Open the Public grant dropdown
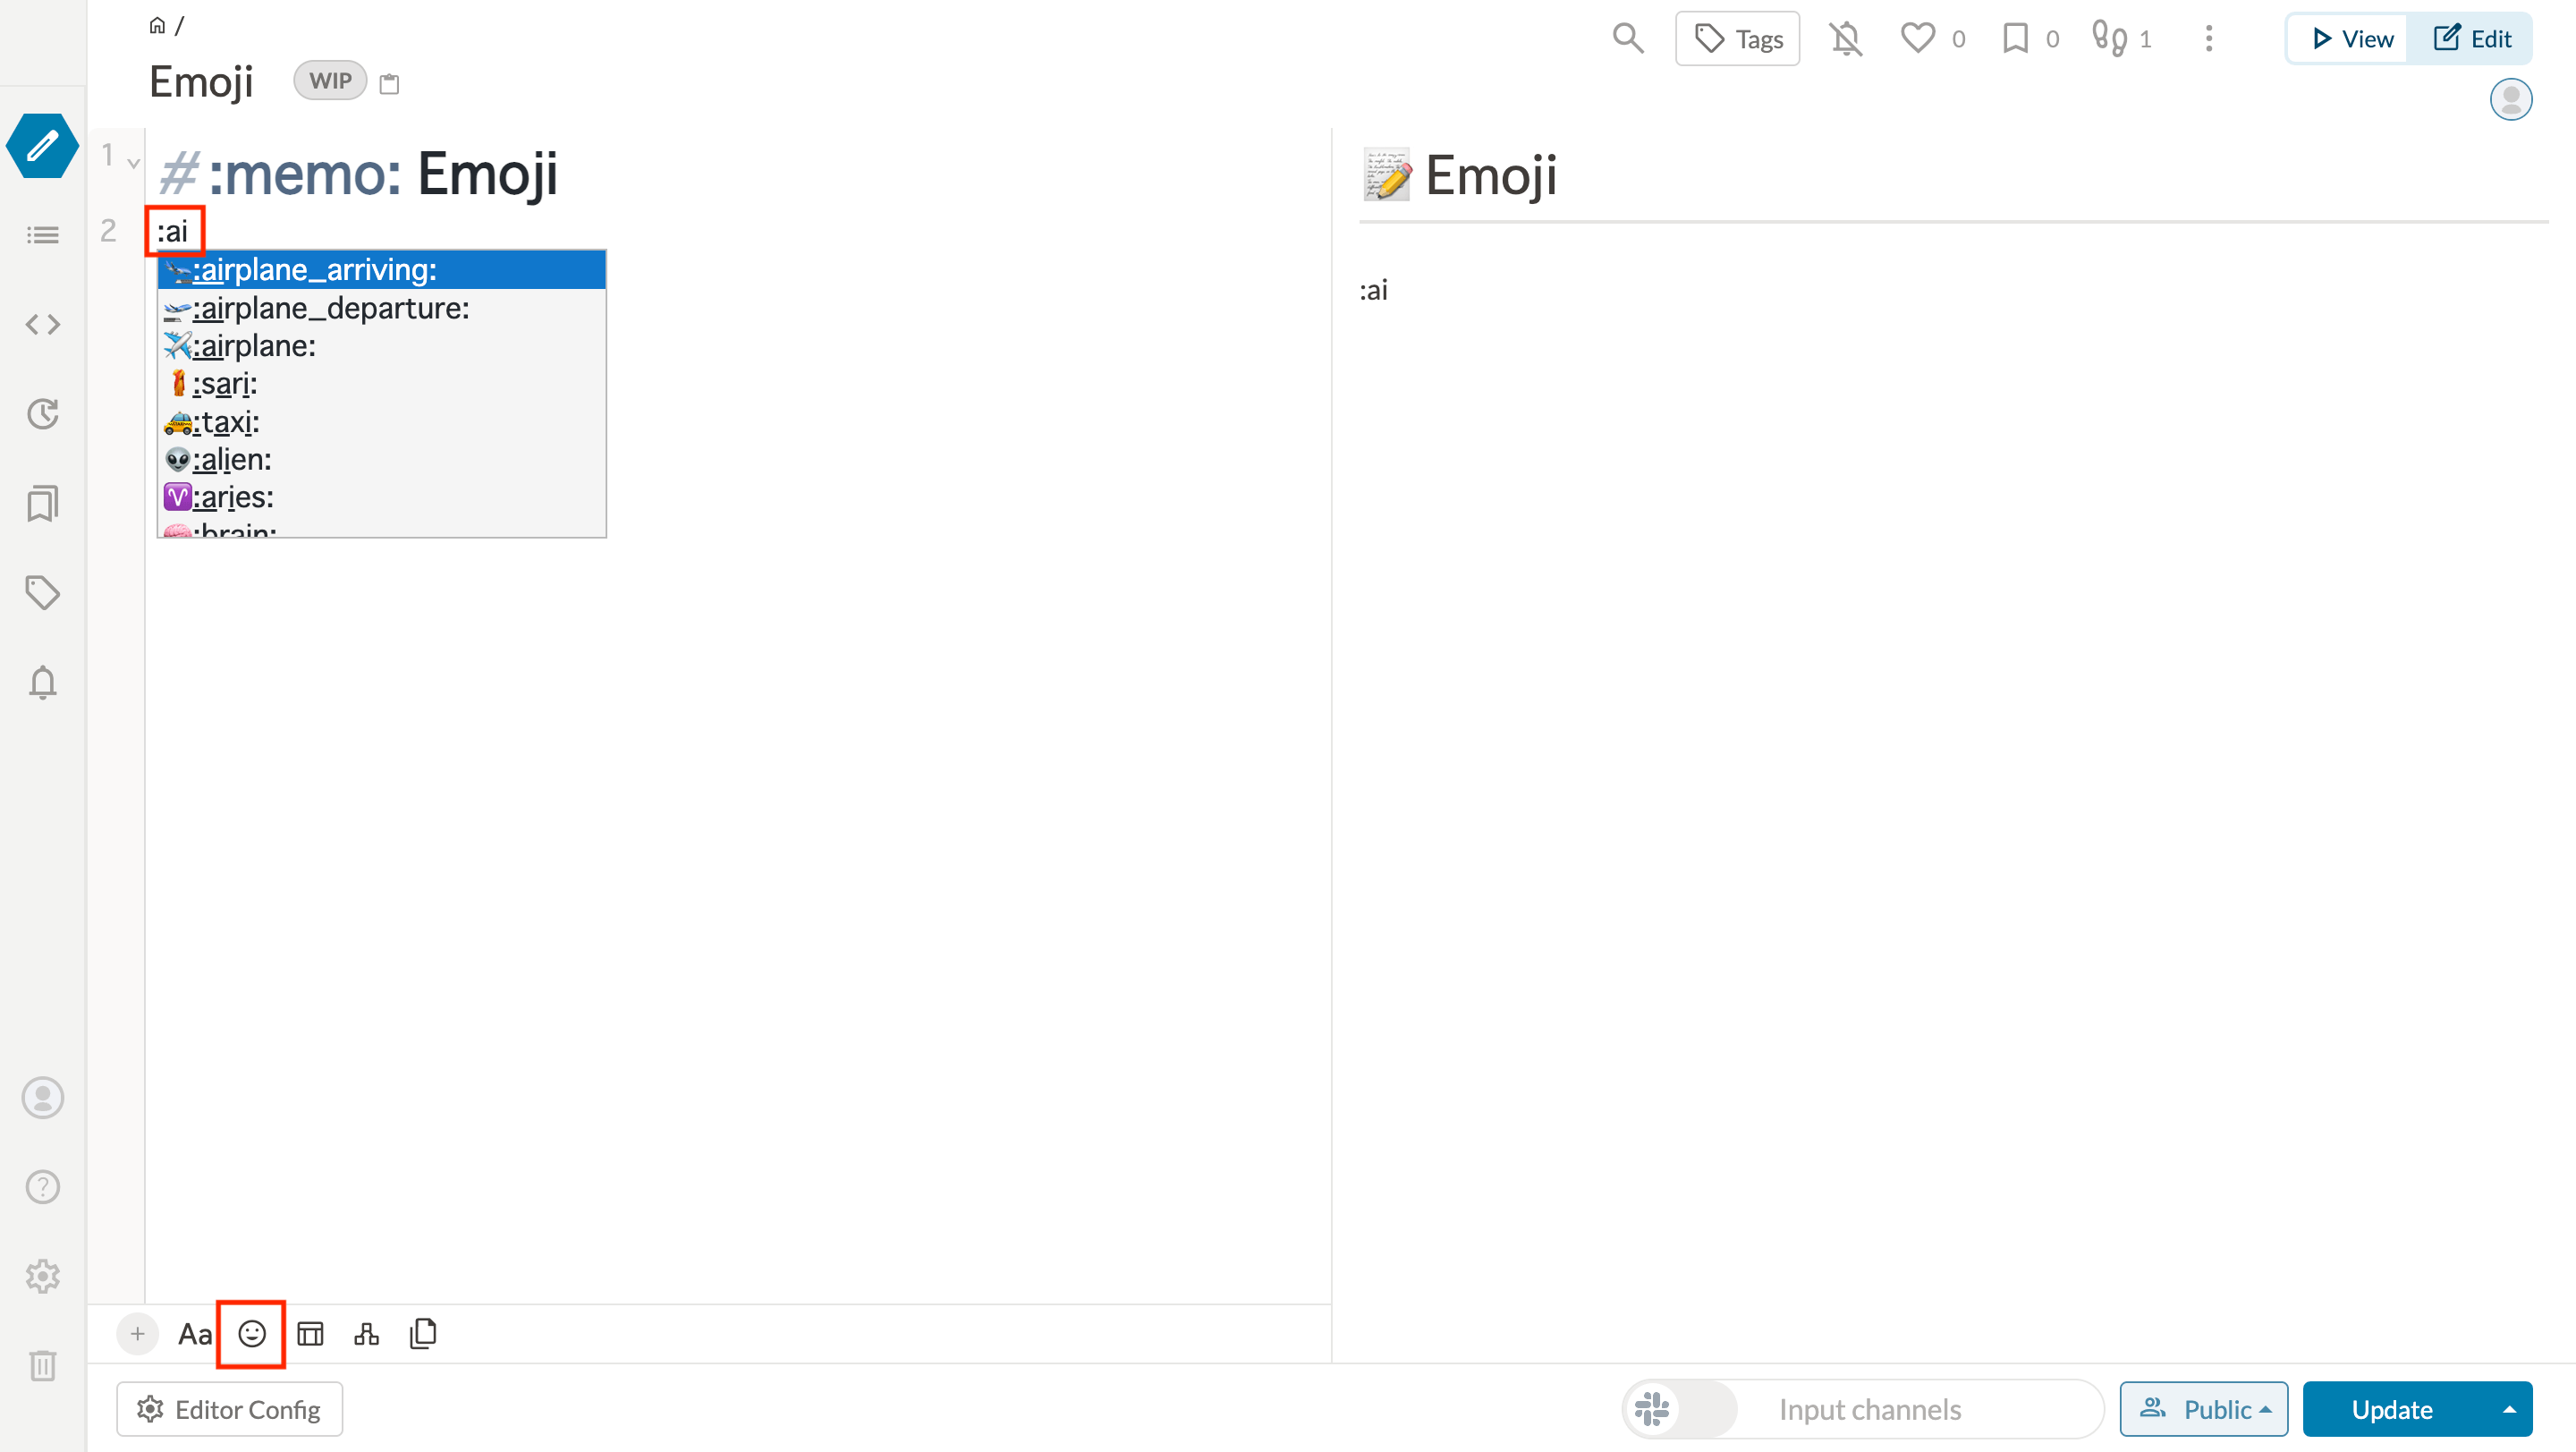2576x1452 pixels. click(x=2204, y=1409)
